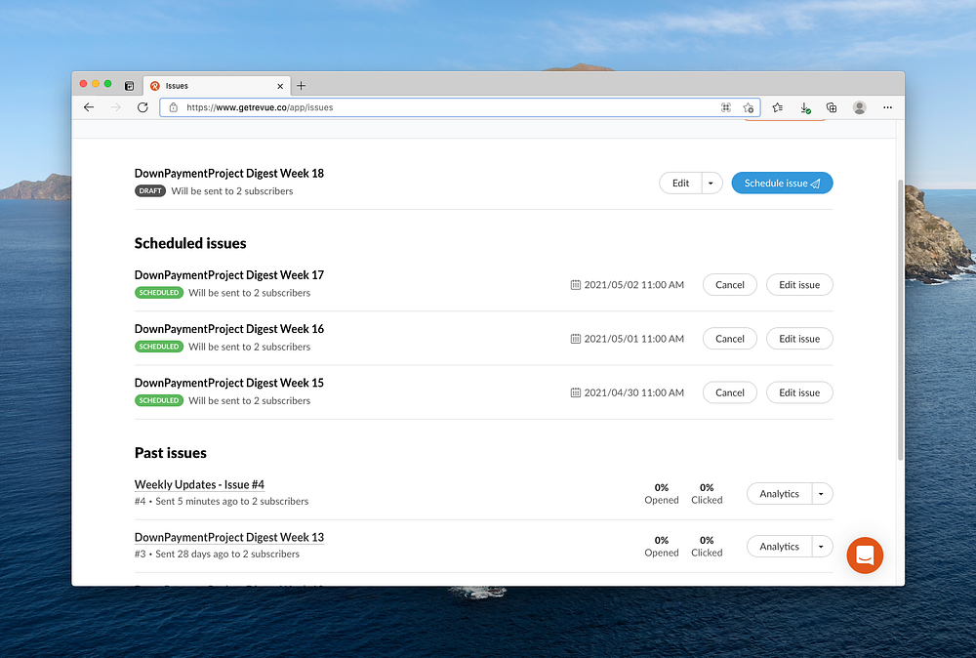Click the DownPaymentProject Digest Week 17 title
The width and height of the screenshot is (976, 658).
(229, 274)
